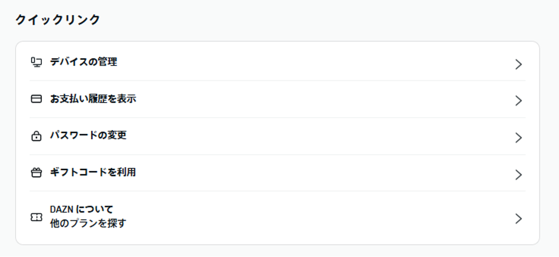Click the chevron in the DAZN について row
559x257 pixels.
(x=519, y=219)
